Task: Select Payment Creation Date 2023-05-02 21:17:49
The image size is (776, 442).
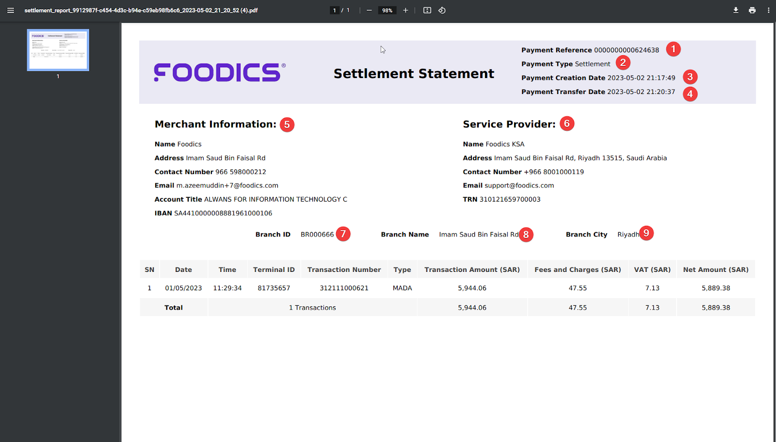Action: 598,78
